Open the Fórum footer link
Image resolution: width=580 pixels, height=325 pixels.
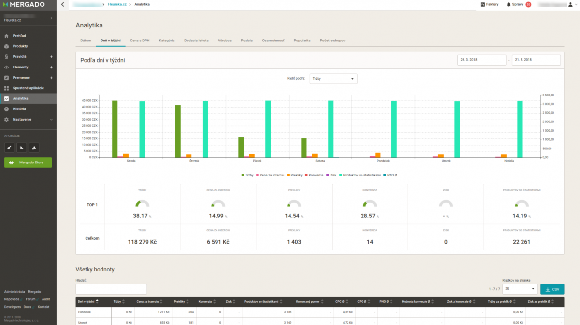pos(30,299)
